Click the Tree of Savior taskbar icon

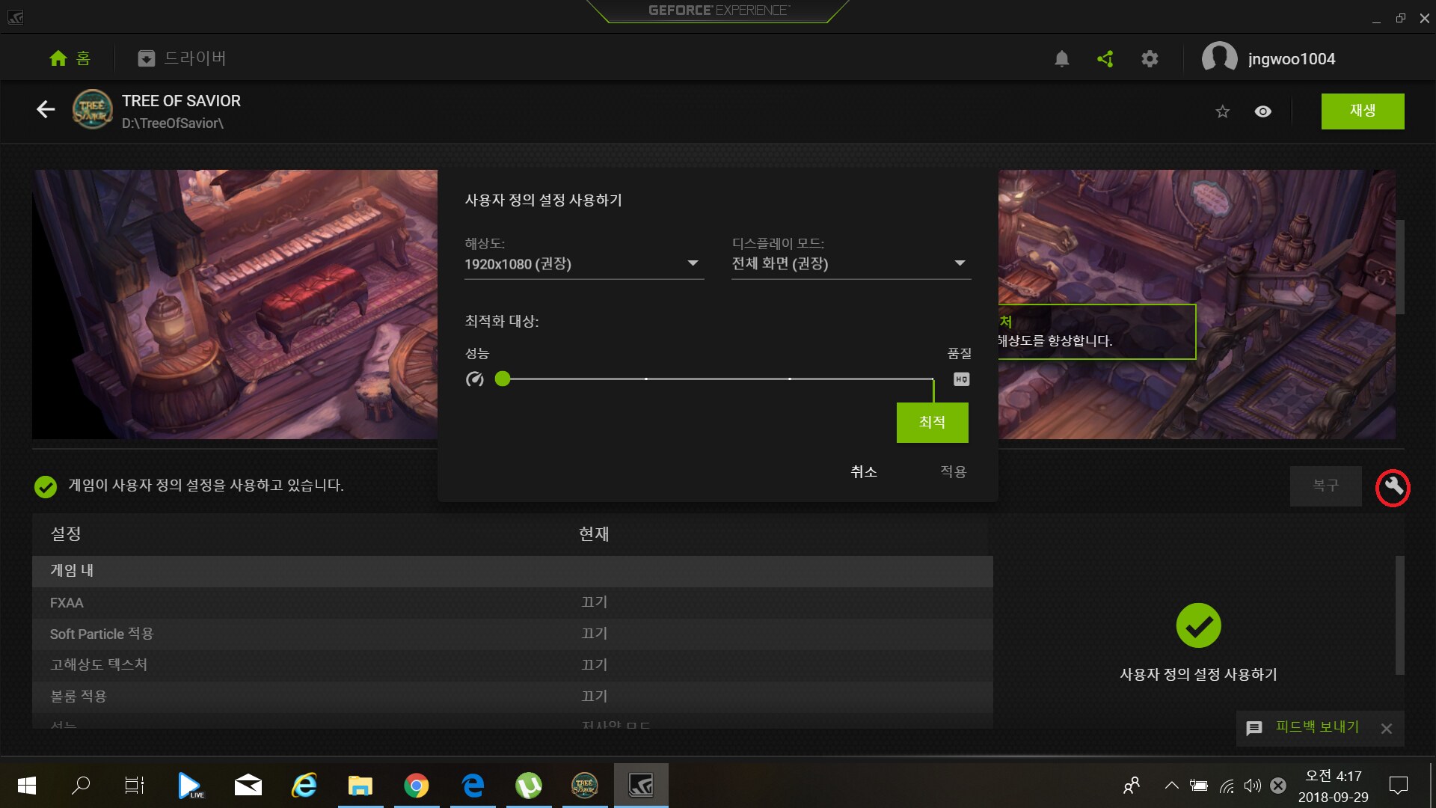coord(584,786)
